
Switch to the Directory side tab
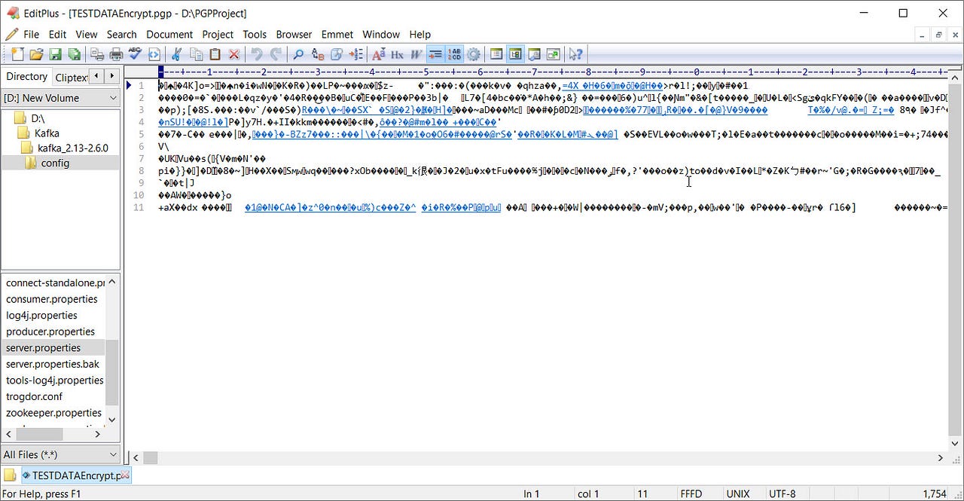click(x=26, y=77)
